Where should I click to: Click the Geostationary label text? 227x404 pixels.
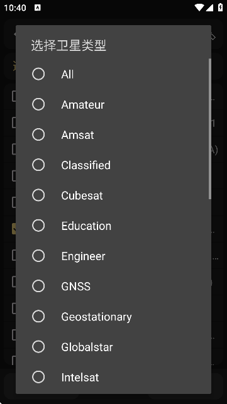[96, 317]
